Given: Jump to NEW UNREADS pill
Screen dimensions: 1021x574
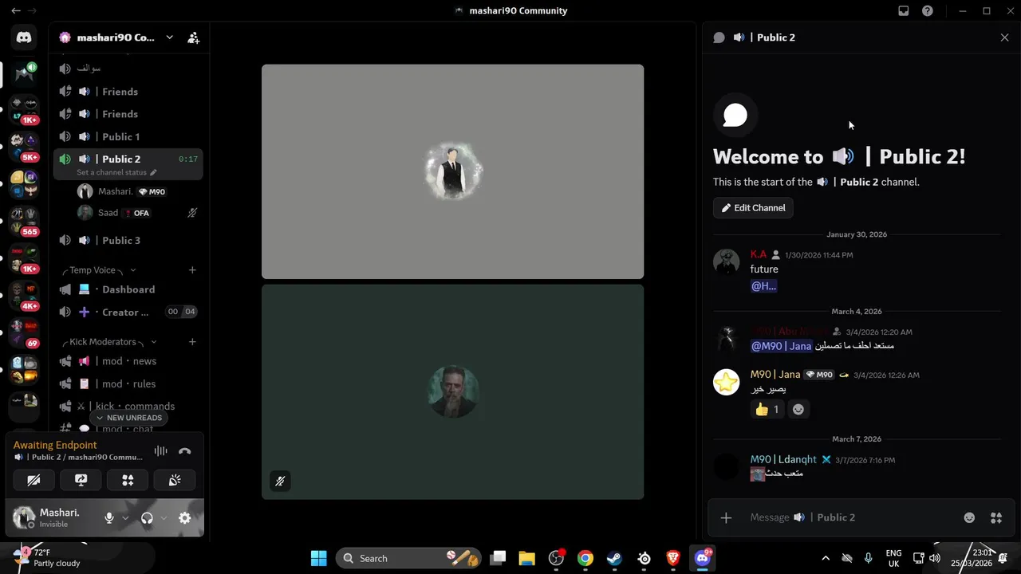Looking at the screenshot, I should coord(128,418).
